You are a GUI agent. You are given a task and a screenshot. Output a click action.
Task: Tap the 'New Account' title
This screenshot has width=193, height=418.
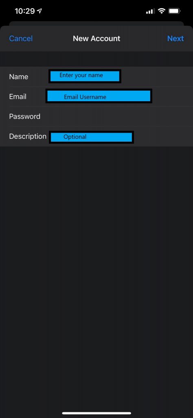click(x=96, y=38)
